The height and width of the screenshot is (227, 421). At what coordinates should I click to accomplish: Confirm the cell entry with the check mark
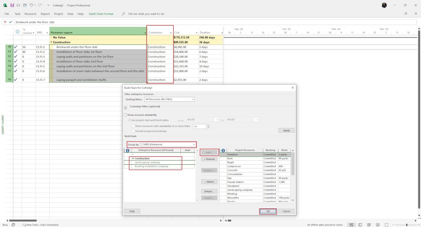point(11,22)
